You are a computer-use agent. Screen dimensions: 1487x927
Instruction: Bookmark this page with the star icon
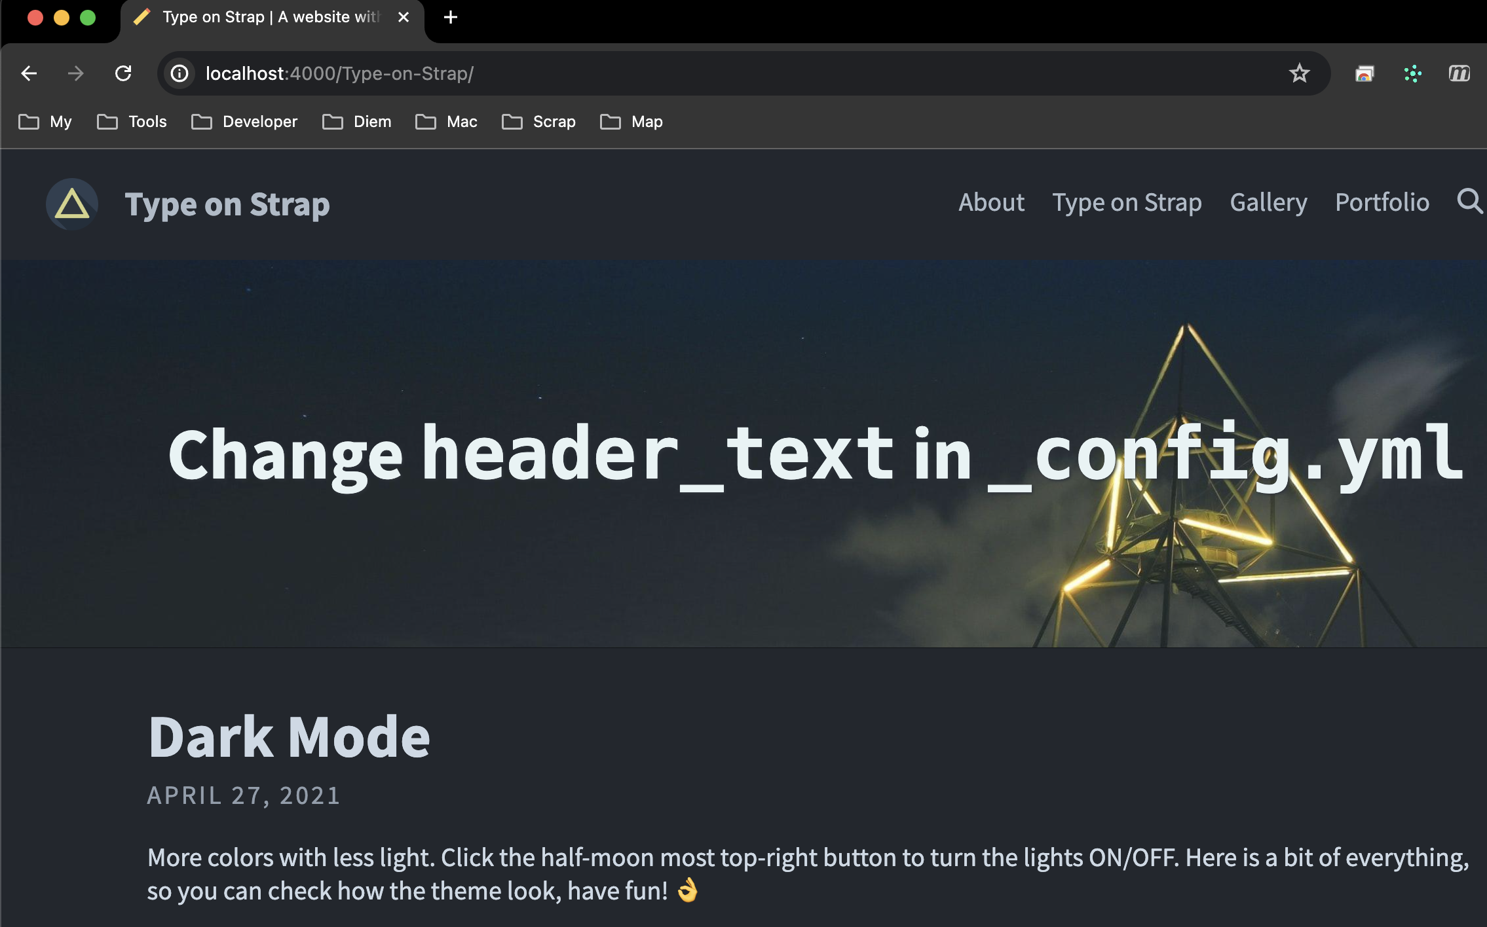click(x=1299, y=73)
